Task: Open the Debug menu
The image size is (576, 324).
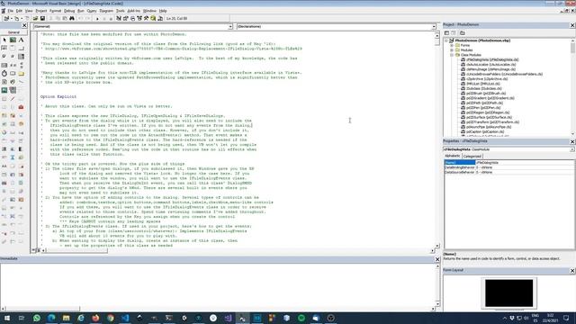Action: pos(69,11)
